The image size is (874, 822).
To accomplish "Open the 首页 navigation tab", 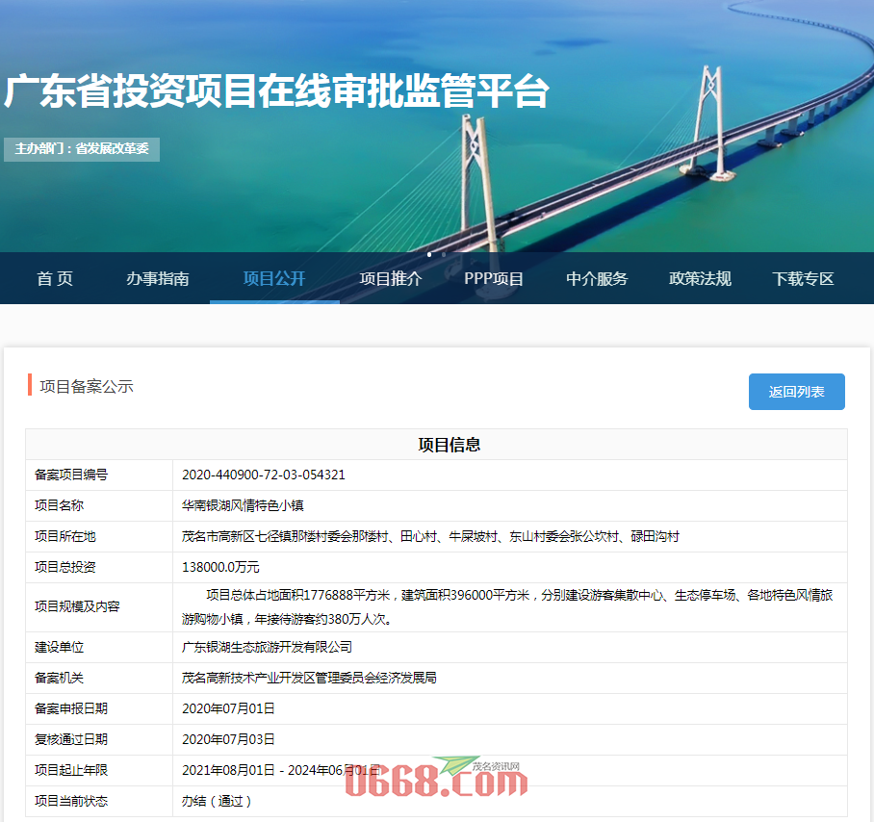I will point(55,279).
